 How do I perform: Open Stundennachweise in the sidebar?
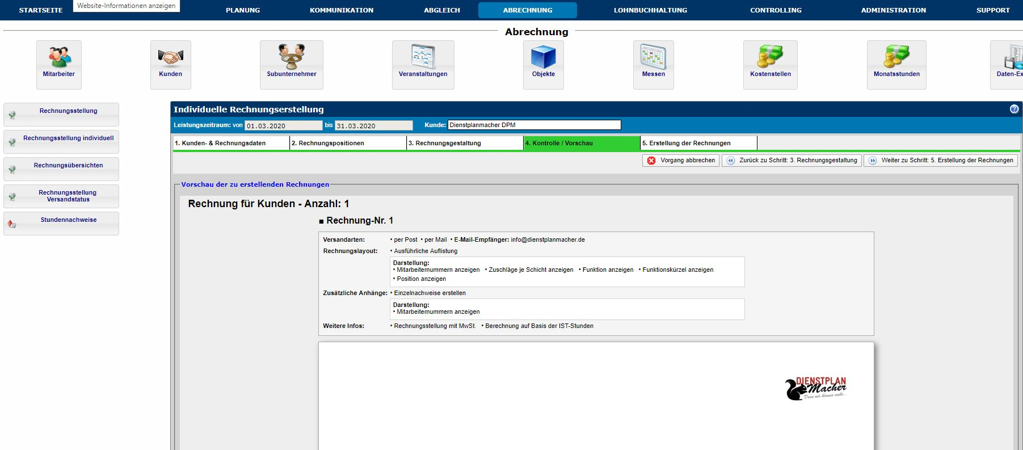[68, 220]
